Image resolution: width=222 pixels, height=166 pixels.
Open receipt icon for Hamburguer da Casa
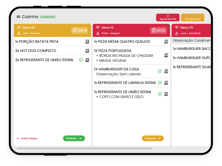166,71
